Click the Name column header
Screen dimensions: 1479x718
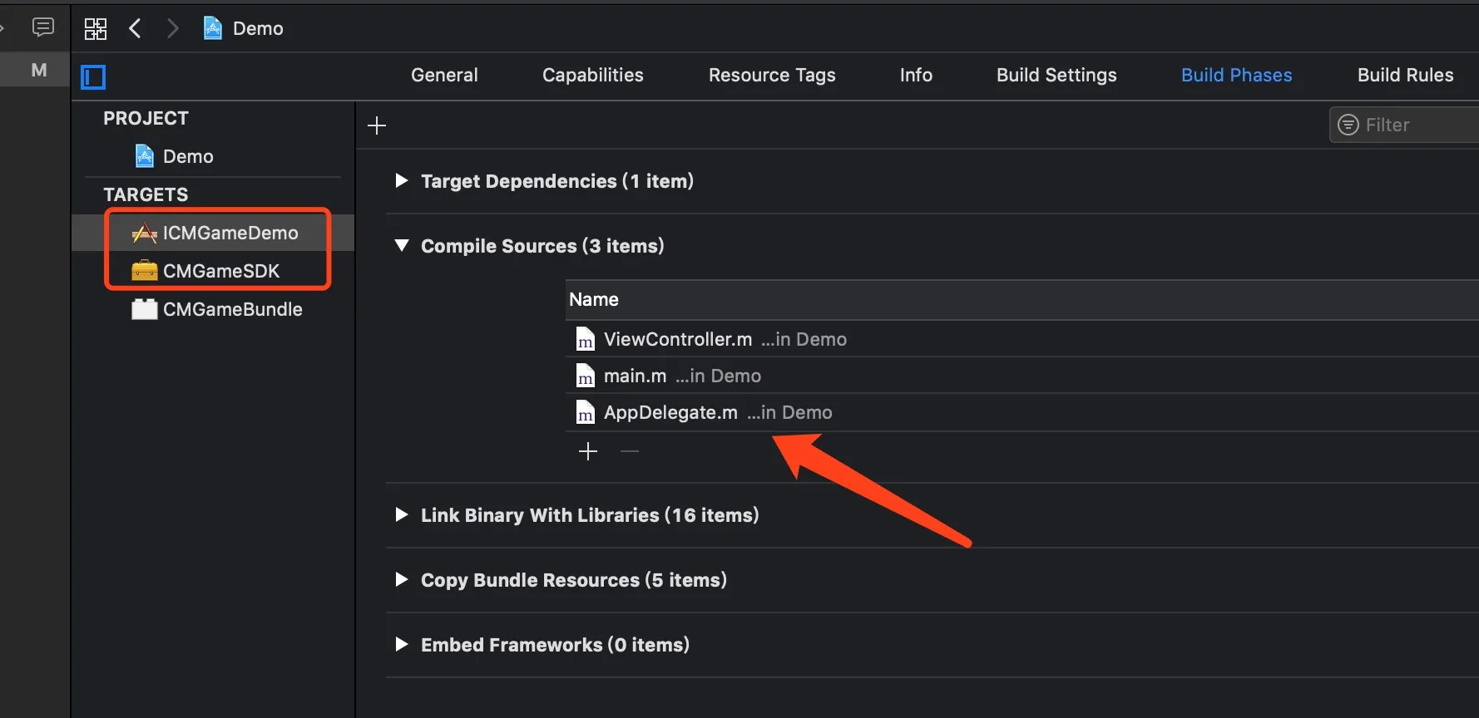click(1022, 300)
